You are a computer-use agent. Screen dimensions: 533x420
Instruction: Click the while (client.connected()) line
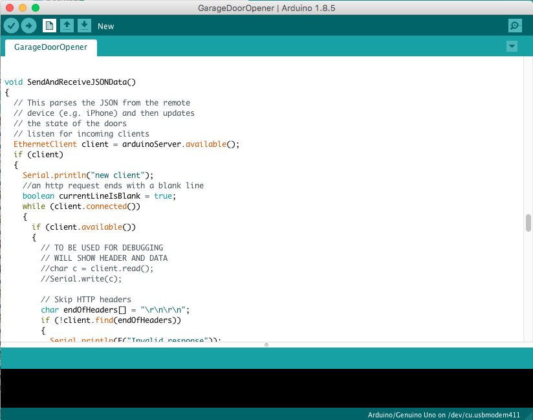(x=82, y=206)
